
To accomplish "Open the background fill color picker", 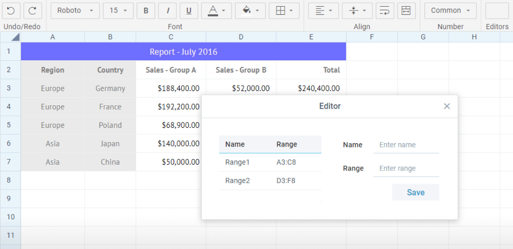I will click(x=250, y=11).
